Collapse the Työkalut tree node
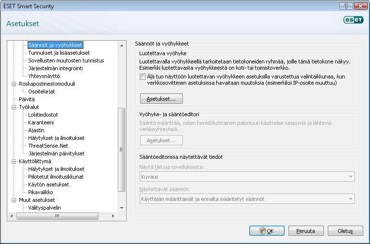This screenshot has width=370, height=244. point(14,107)
